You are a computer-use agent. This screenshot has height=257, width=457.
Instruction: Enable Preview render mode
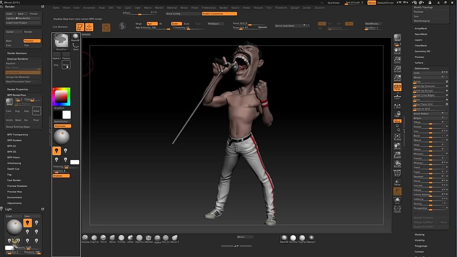pos(32,41)
